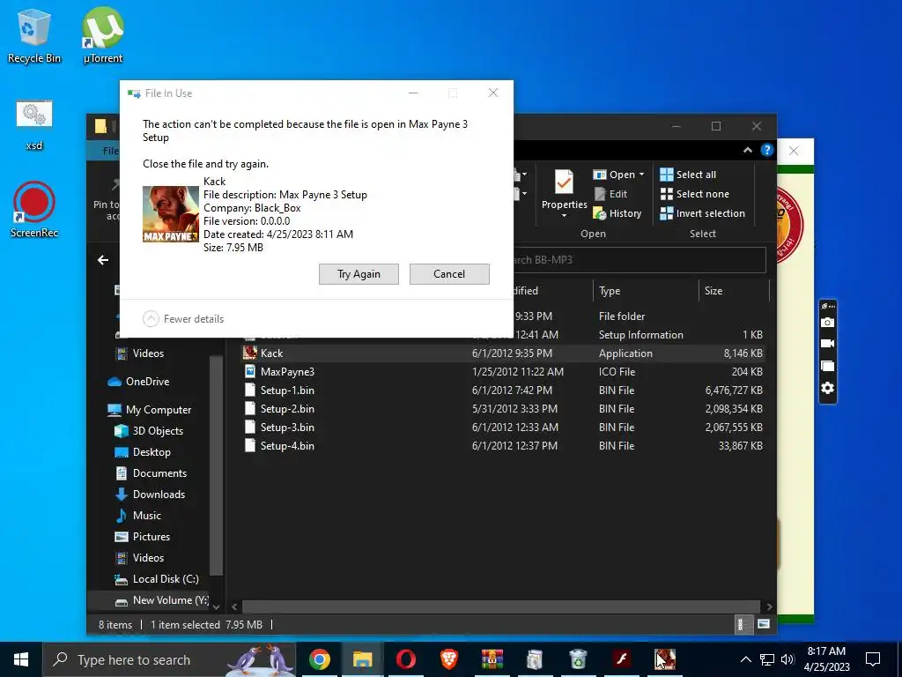The image size is (902, 677).
Task: Open Explorer Help question mark icon
Action: point(767,150)
